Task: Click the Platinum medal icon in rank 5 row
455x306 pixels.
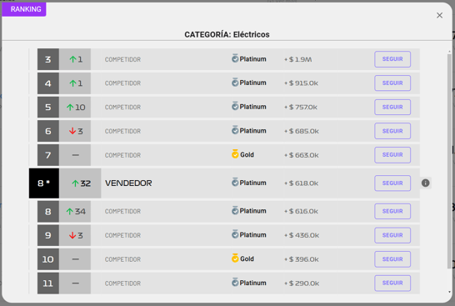Action: pyautogui.click(x=235, y=107)
